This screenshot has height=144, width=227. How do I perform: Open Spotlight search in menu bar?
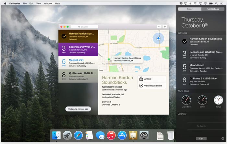pyautogui.click(x=216, y=4)
